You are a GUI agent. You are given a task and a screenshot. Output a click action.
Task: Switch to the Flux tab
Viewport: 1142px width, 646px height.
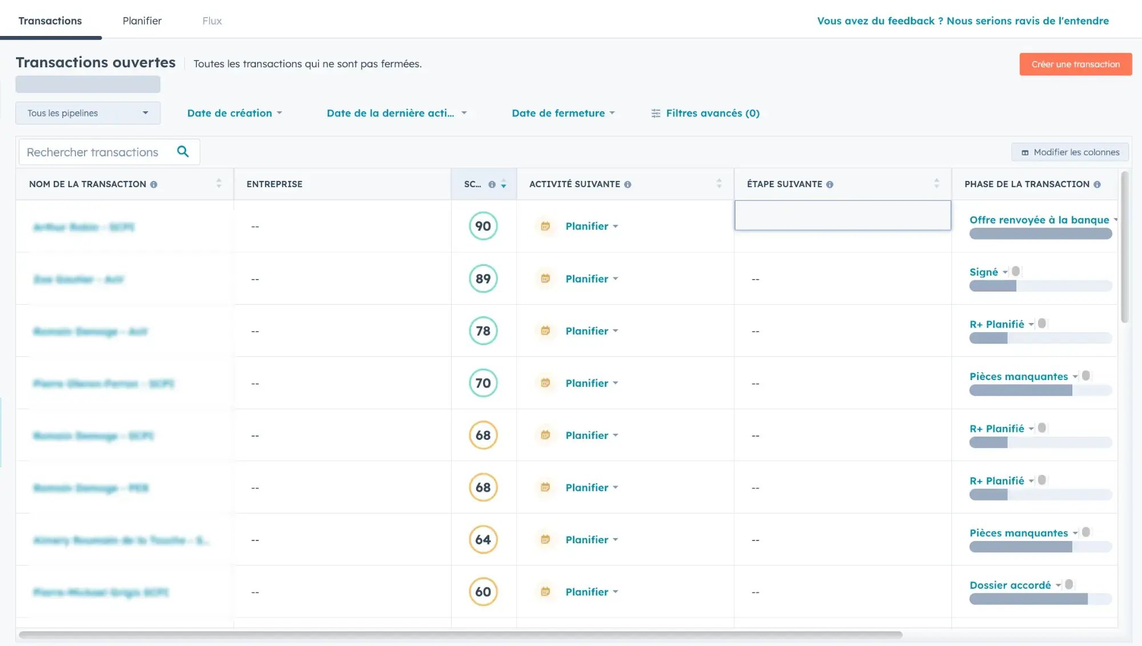point(211,21)
